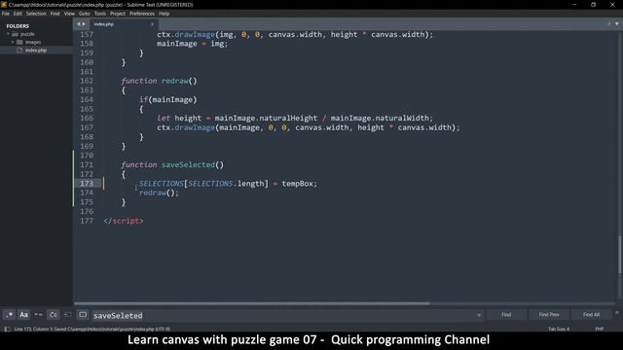
Task: Click the puzzle folder icon
Action: click(16, 34)
